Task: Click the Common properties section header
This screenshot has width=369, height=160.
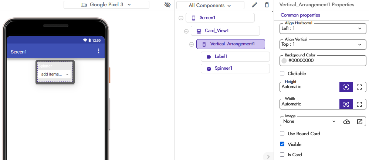Action: 300,15
